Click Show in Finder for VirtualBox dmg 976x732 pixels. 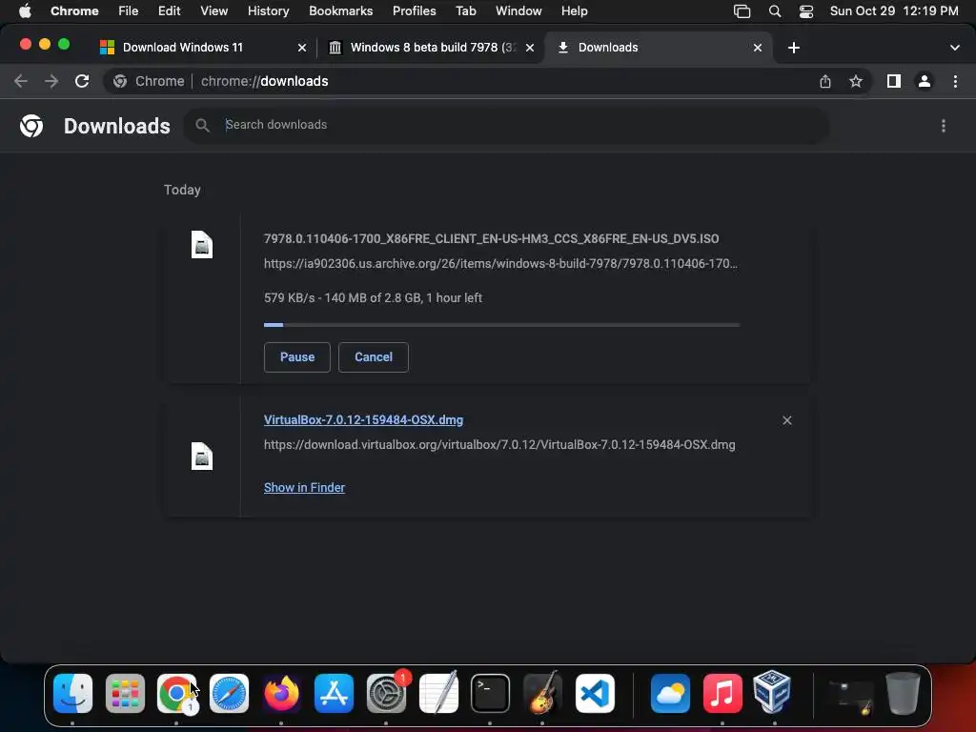point(304,487)
